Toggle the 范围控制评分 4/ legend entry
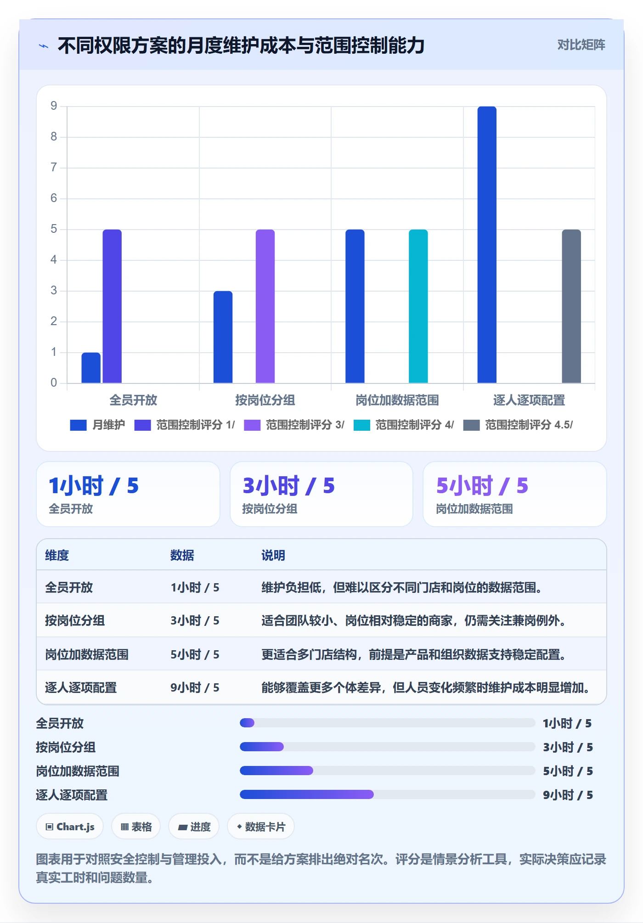The height and width of the screenshot is (923, 643). [x=404, y=425]
